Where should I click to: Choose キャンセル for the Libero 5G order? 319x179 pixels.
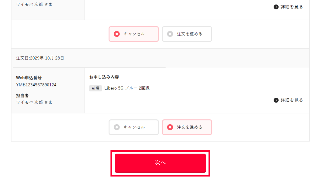(x=133, y=127)
